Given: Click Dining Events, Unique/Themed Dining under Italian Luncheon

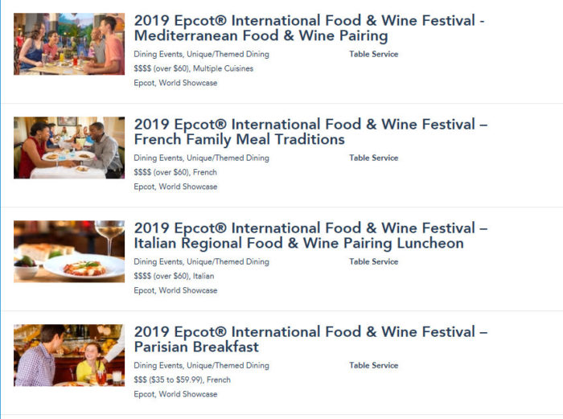Looking at the screenshot, I should pyautogui.click(x=201, y=262).
